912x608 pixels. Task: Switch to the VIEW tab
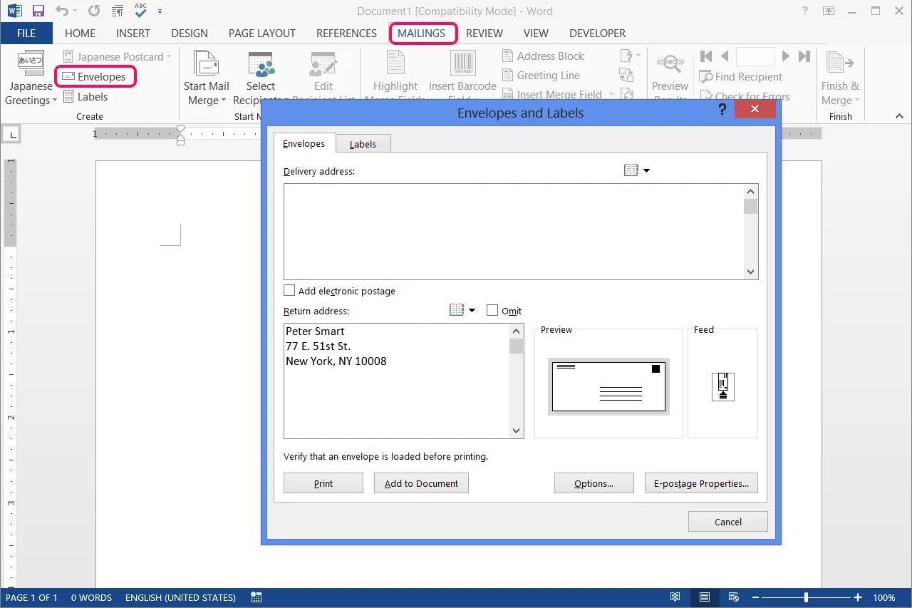click(x=536, y=33)
